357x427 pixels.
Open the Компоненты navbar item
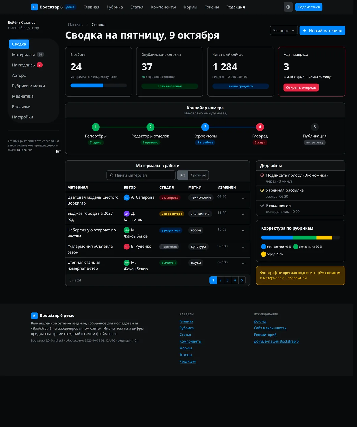coord(163,7)
